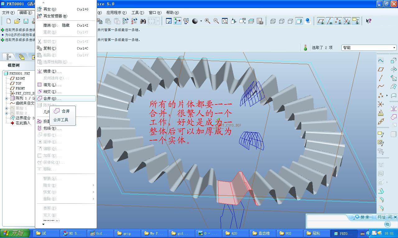Viewport: 398px width, 238px height.
Task: Select the datum curve tool
Action: (x=381, y=87)
